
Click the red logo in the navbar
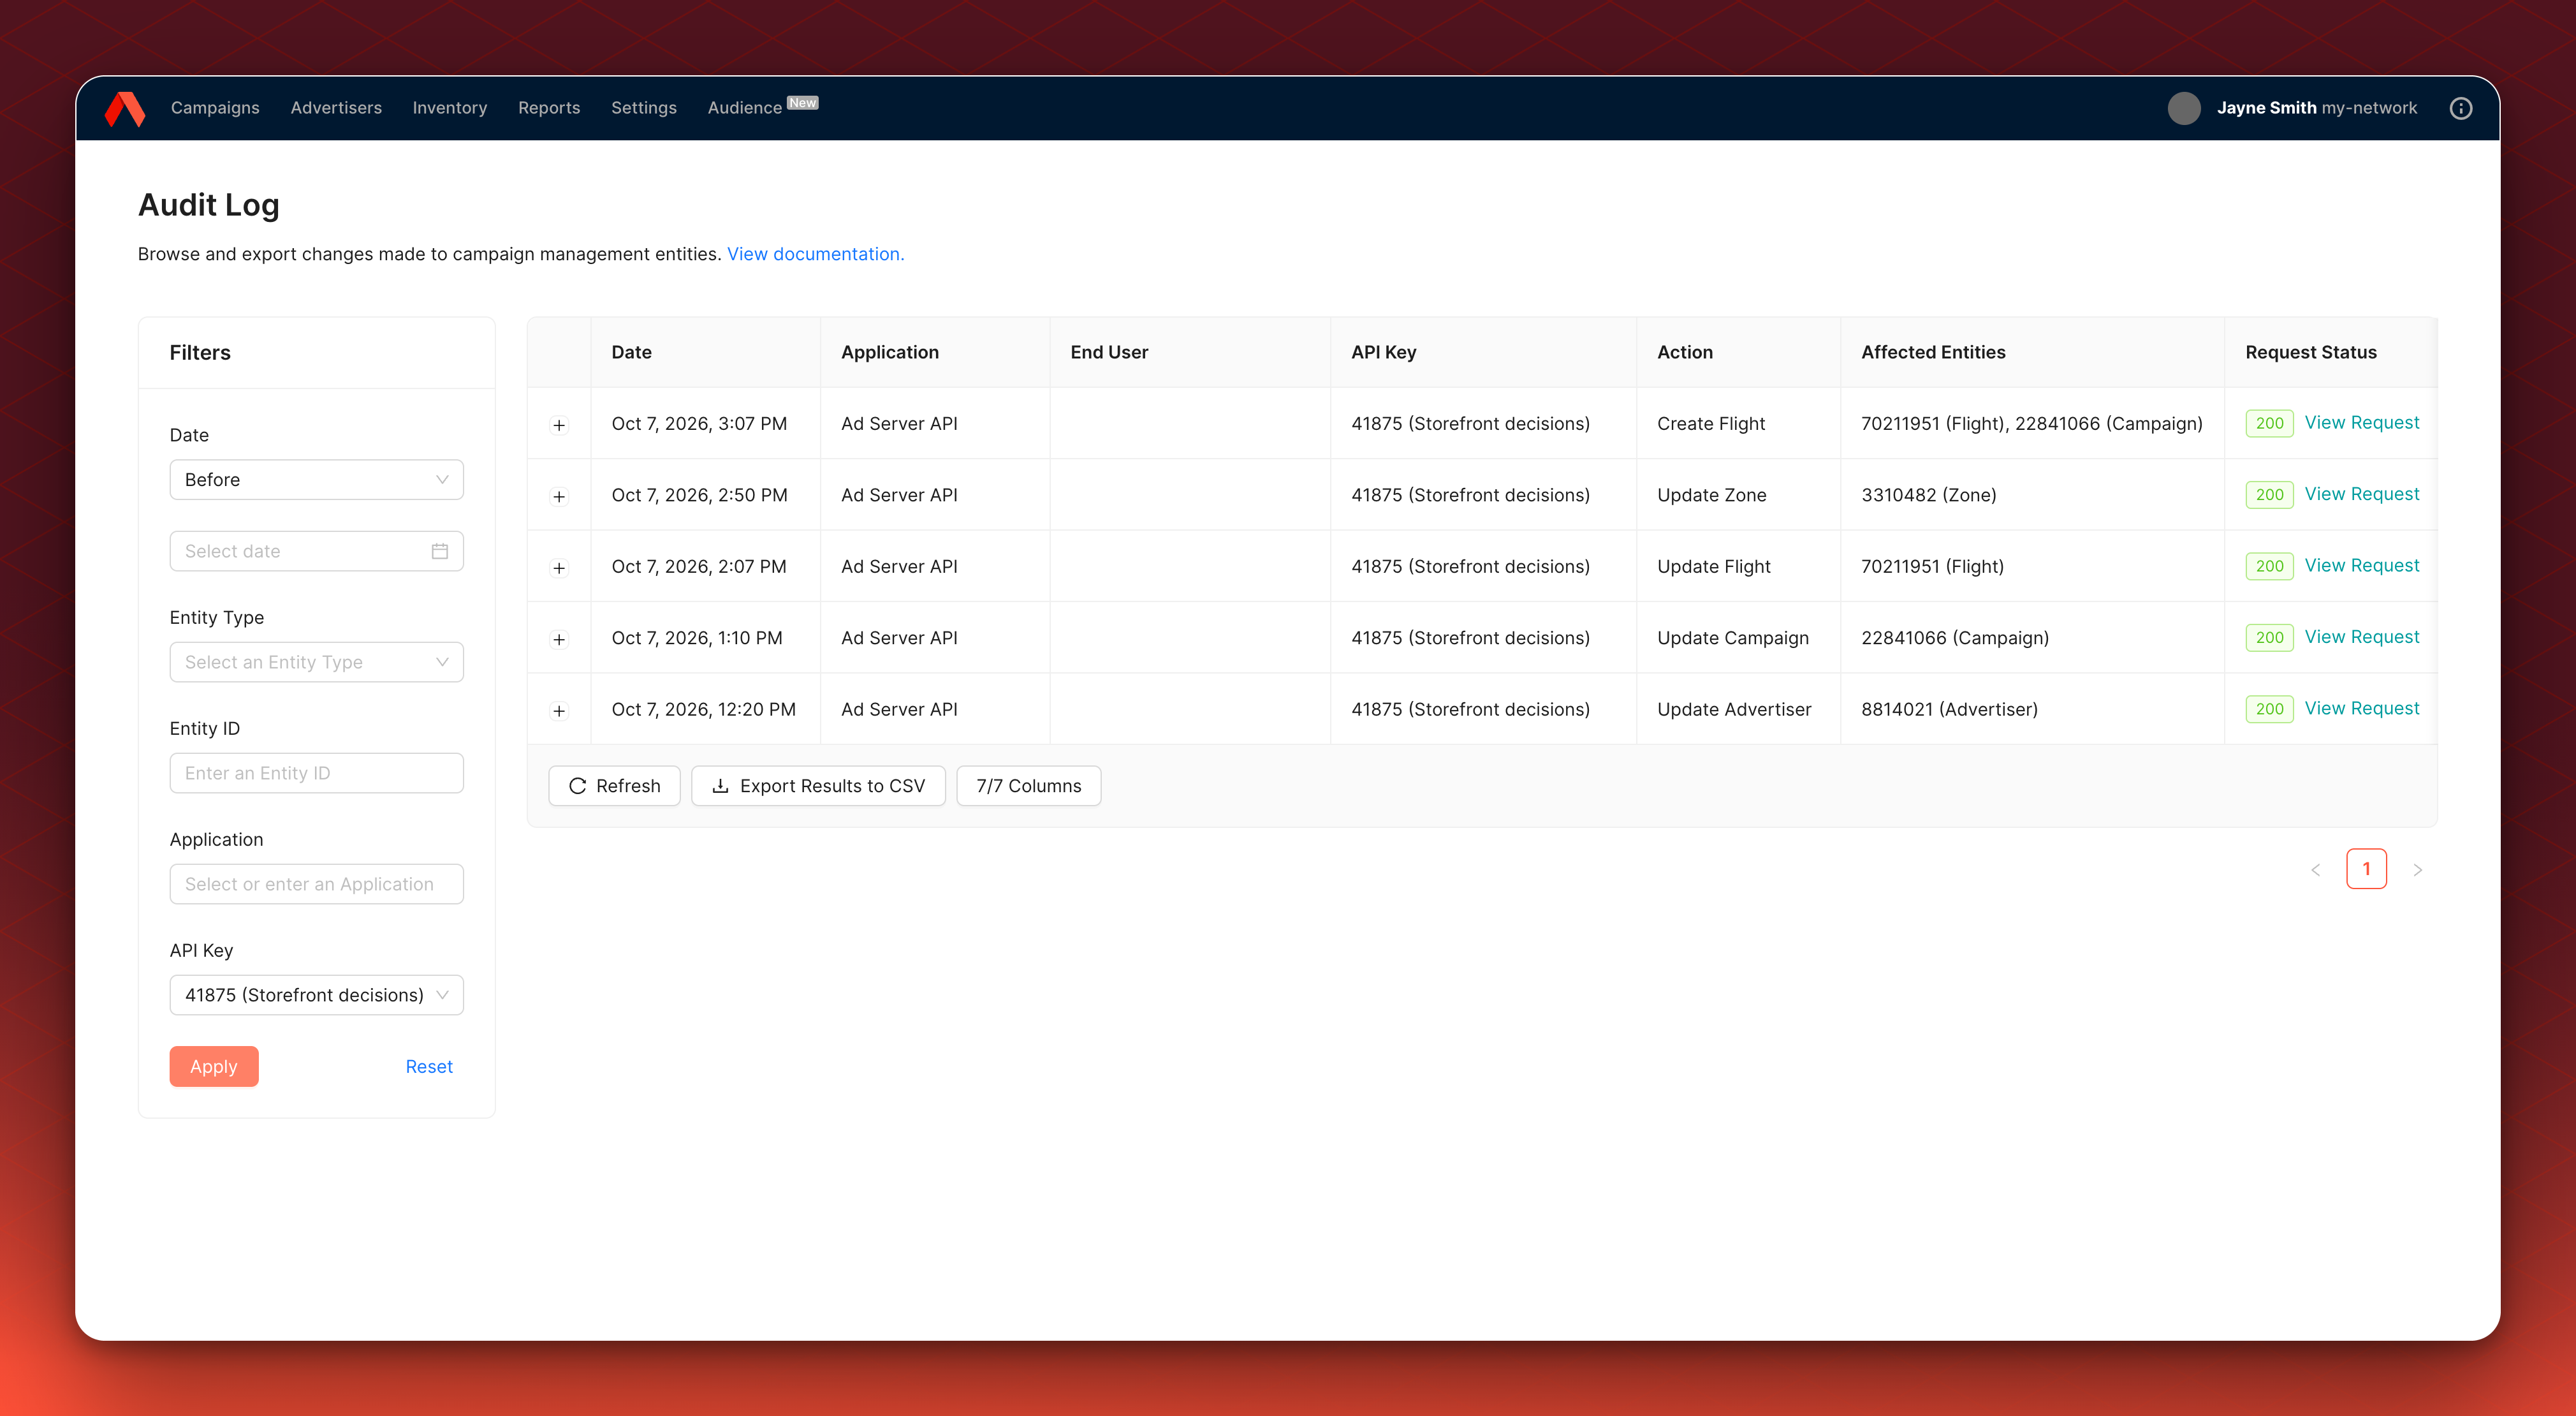coord(125,108)
